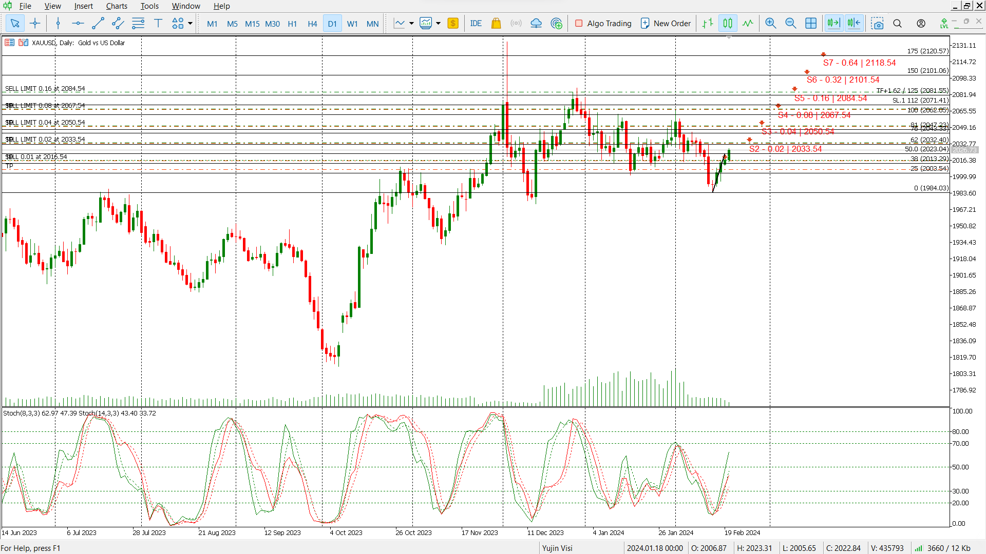Select the text label tool
The width and height of the screenshot is (986, 554).
(x=158, y=23)
